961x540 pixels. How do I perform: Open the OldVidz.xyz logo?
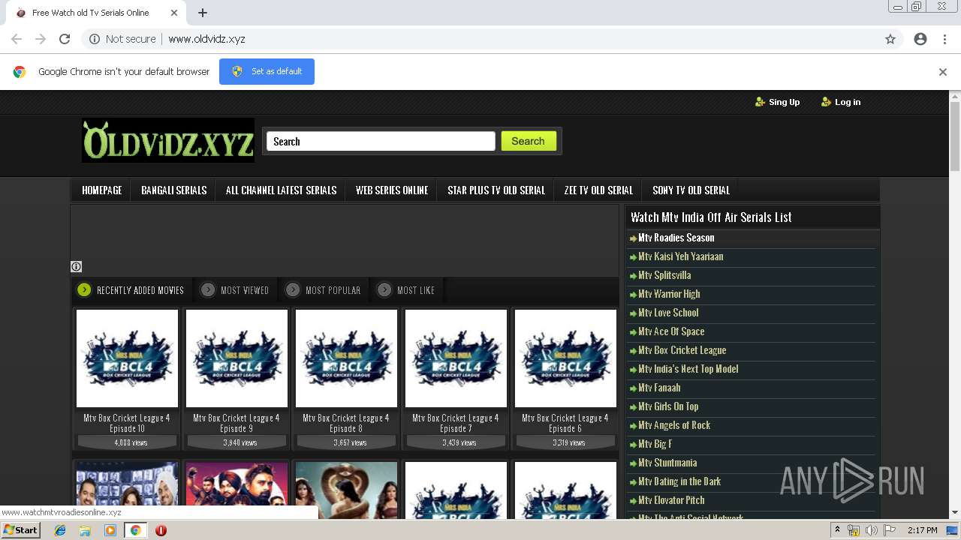[168, 140]
